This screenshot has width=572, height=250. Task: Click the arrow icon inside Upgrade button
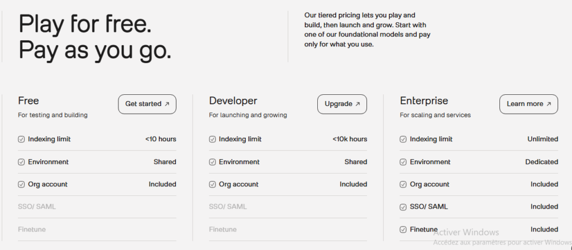[x=357, y=104]
